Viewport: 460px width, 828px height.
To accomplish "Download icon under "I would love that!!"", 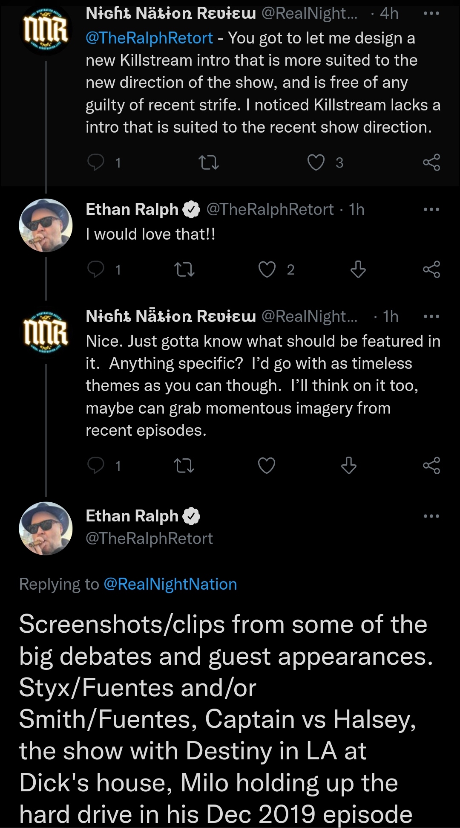I will (x=358, y=269).
